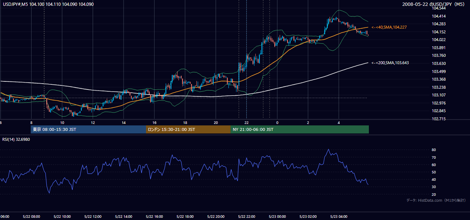The height and width of the screenshot is (220, 470).
Task: Click the date label 5/23 00:00
Action: tap(277, 217)
